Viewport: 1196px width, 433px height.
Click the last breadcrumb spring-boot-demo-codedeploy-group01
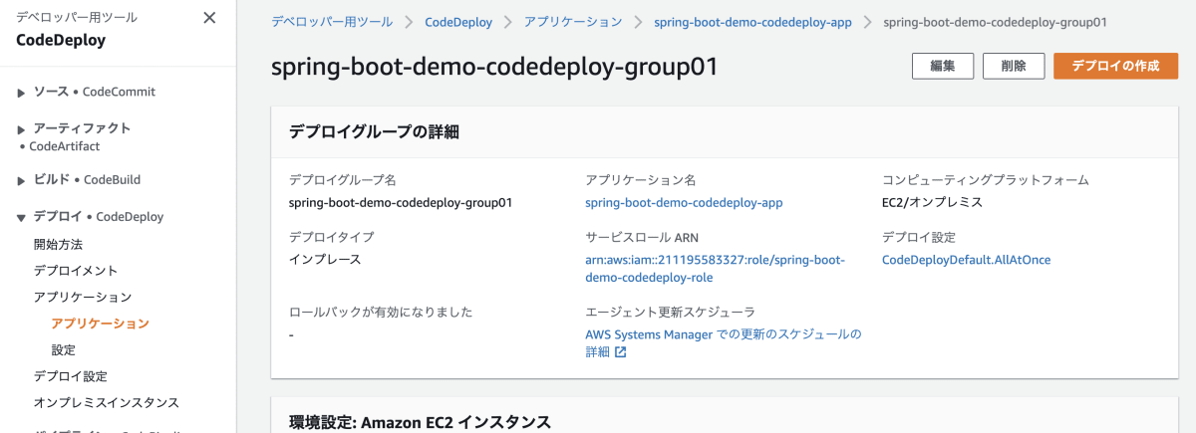[995, 22]
